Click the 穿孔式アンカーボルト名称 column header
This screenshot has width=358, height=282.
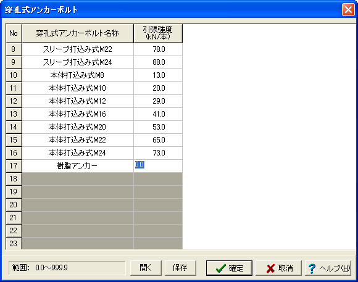(x=78, y=33)
